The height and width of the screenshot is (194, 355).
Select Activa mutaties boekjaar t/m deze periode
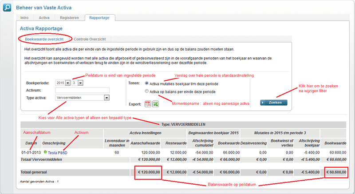tap(147, 83)
